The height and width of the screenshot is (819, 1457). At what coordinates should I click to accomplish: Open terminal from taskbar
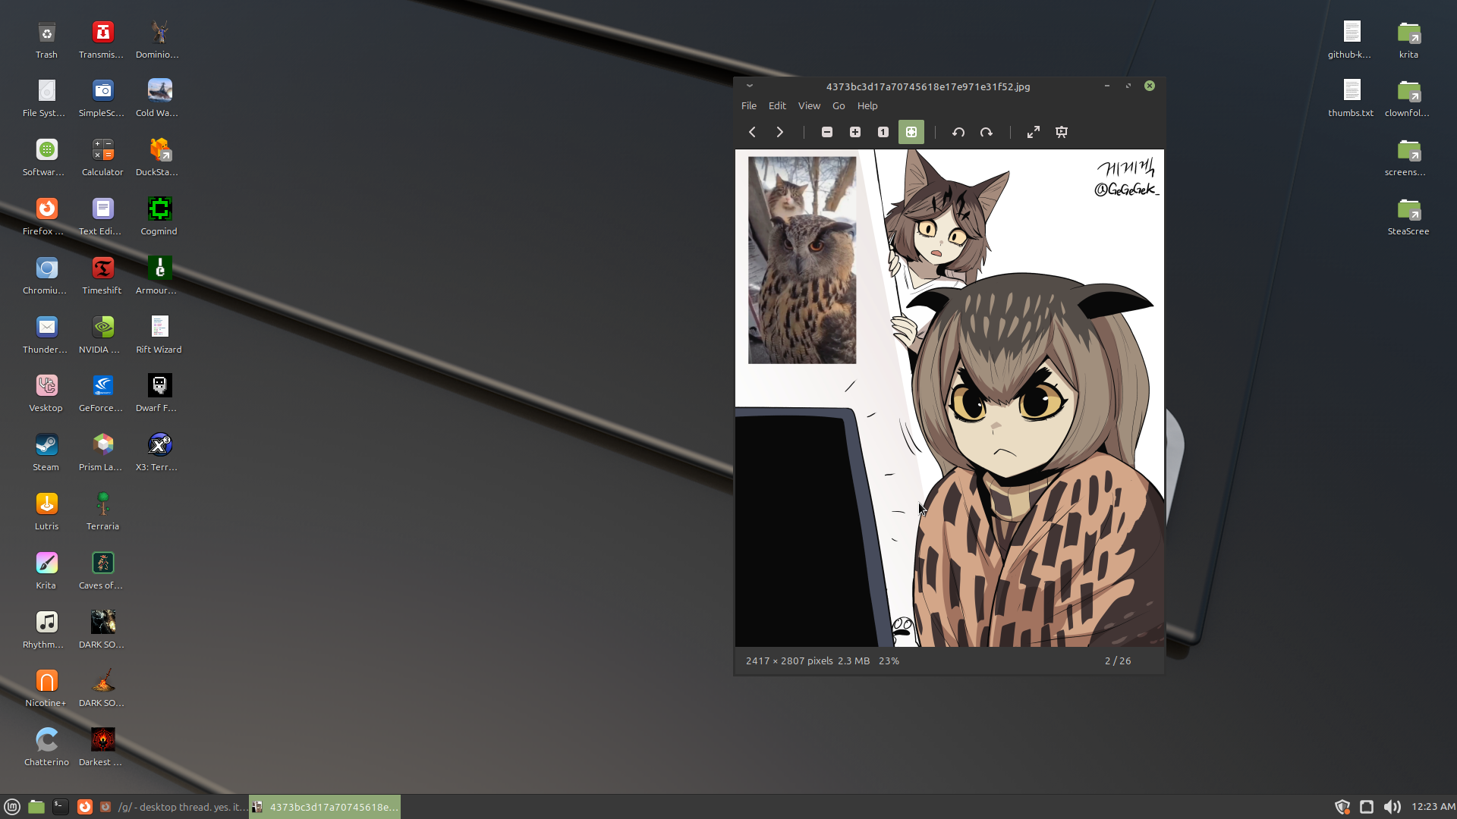[61, 807]
